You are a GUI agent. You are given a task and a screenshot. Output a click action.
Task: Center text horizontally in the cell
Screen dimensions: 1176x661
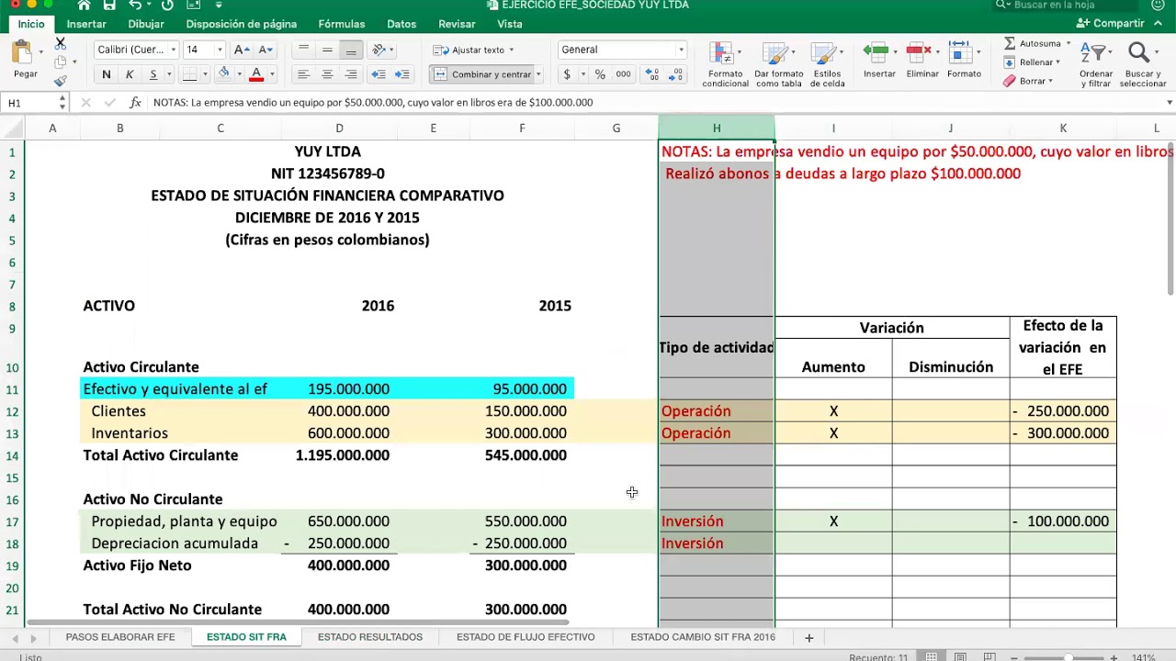point(327,74)
